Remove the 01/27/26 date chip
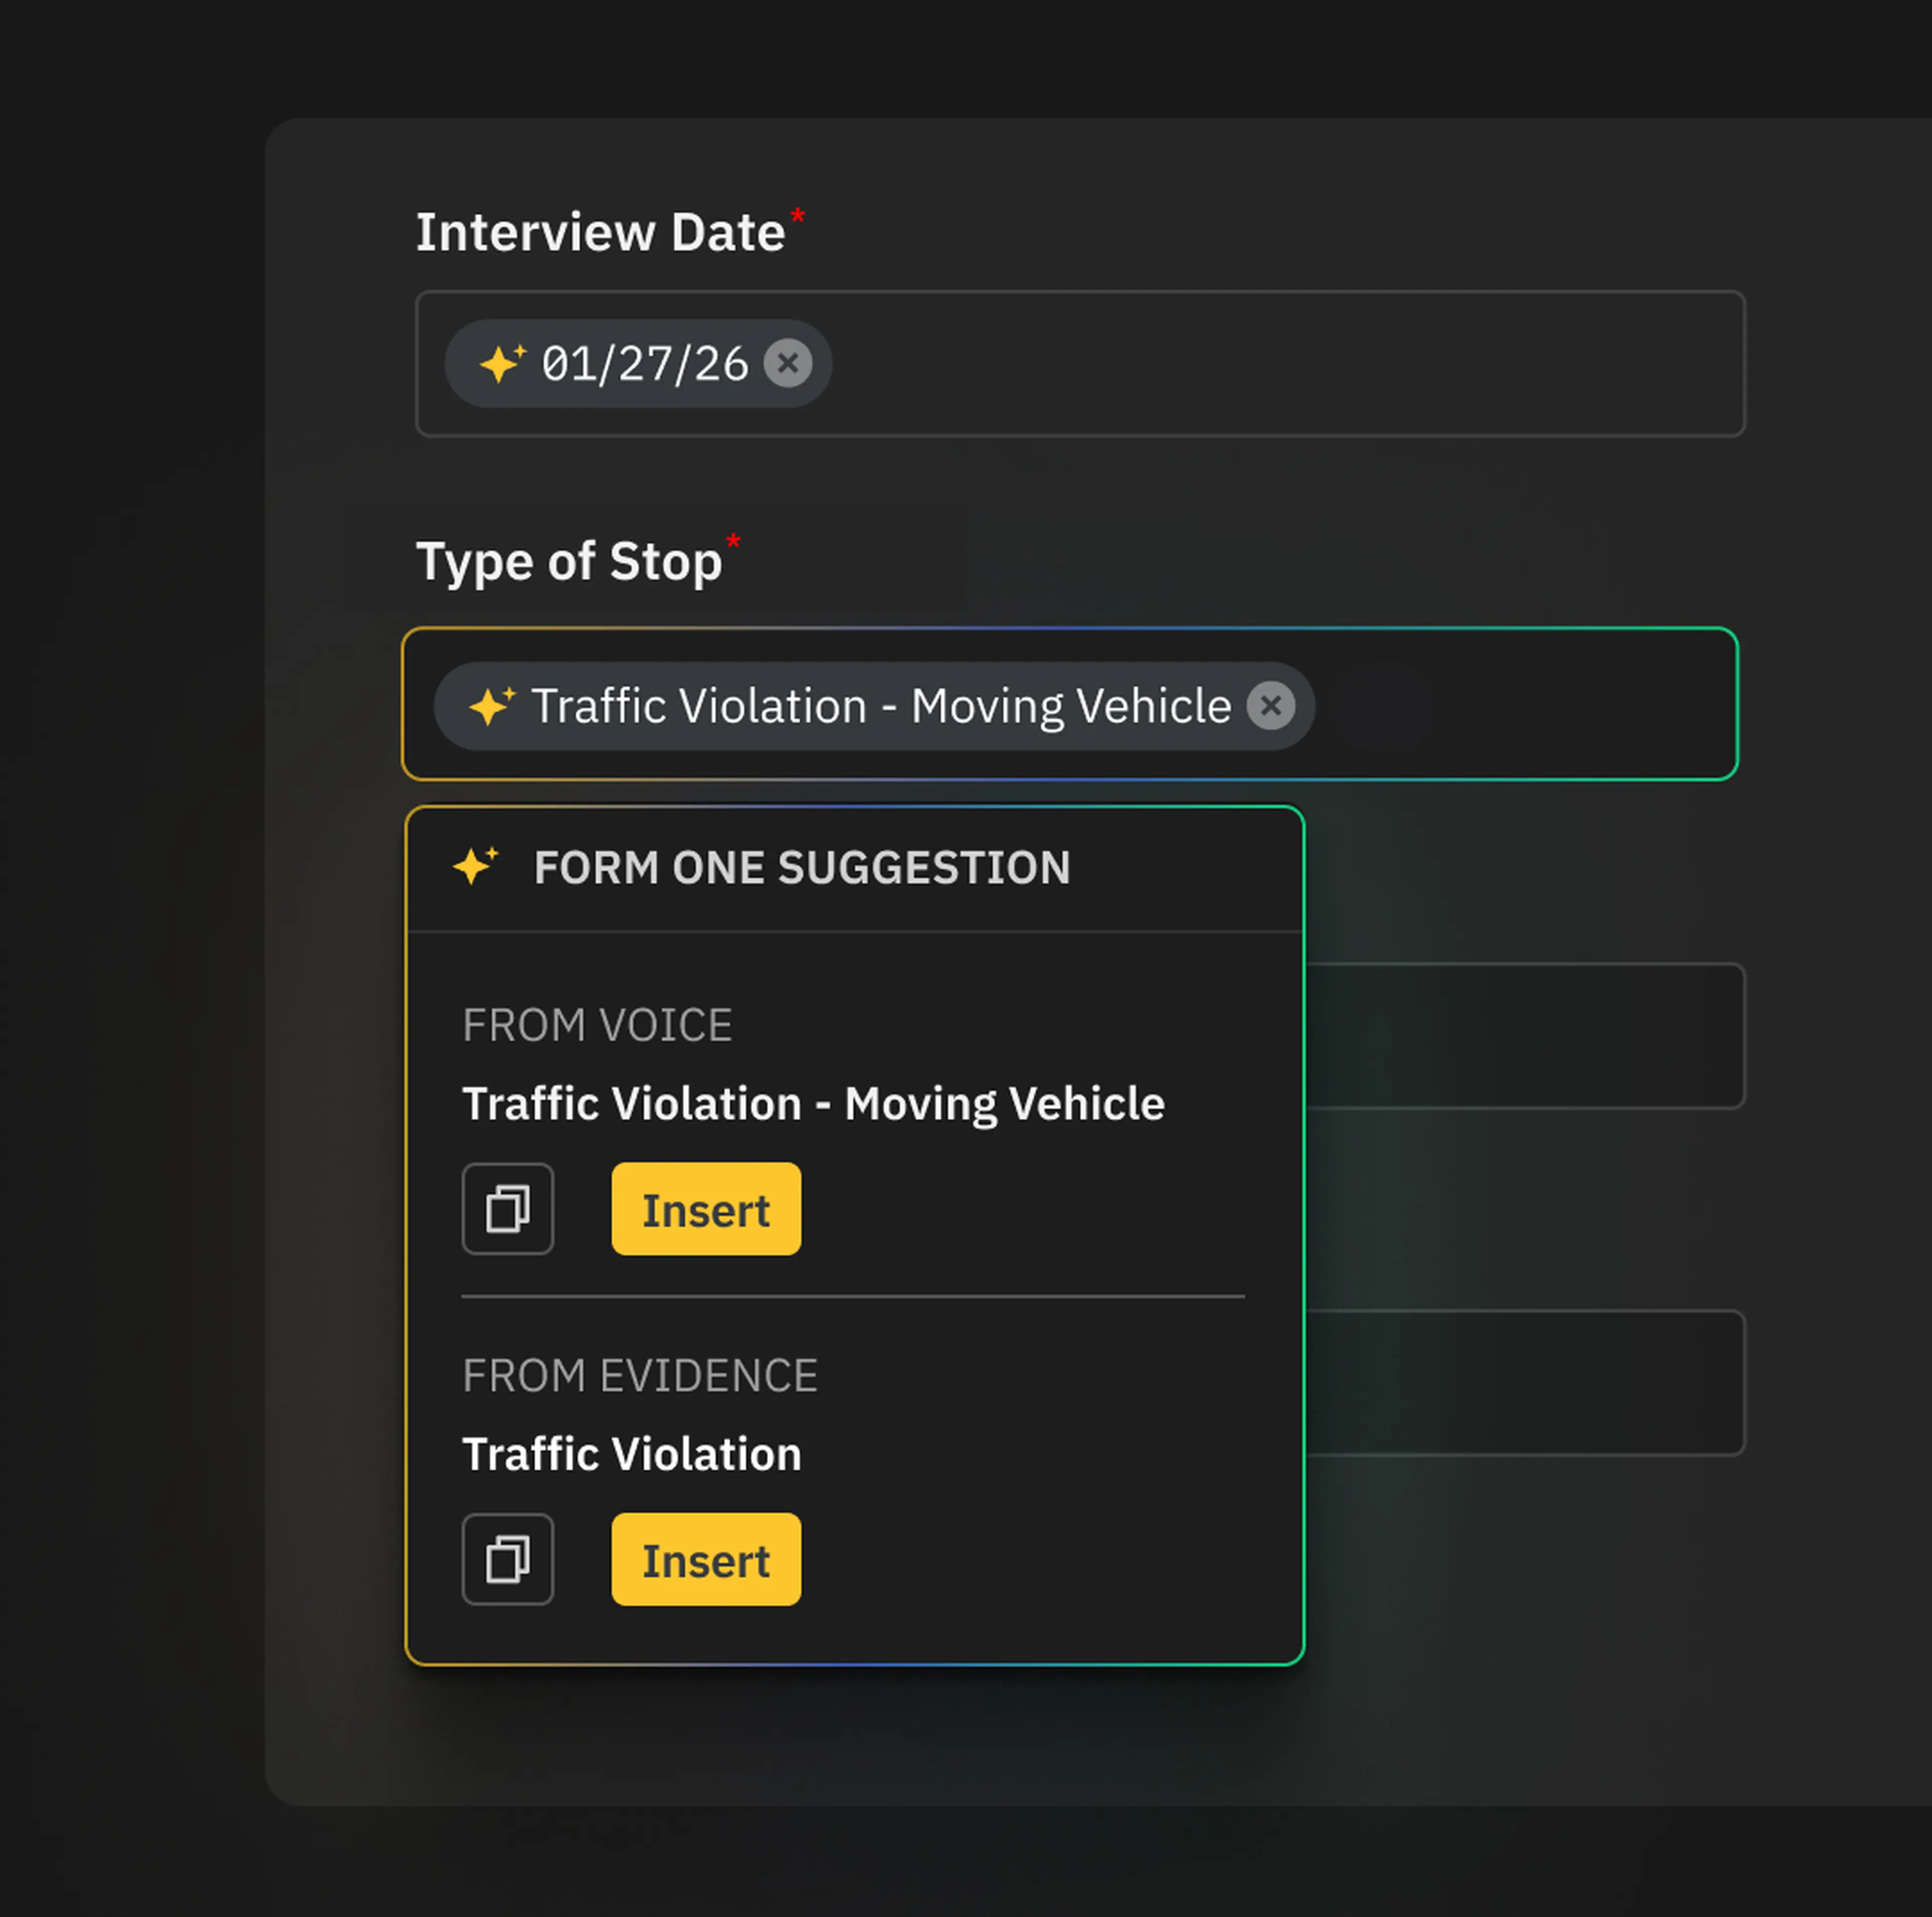Image resolution: width=1932 pixels, height=1917 pixels. pyautogui.click(x=788, y=363)
